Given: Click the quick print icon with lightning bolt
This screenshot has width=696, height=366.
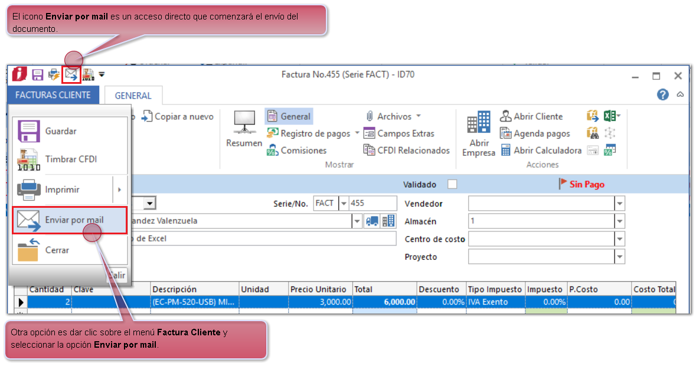Looking at the screenshot, I should click(x=54, y=74).
